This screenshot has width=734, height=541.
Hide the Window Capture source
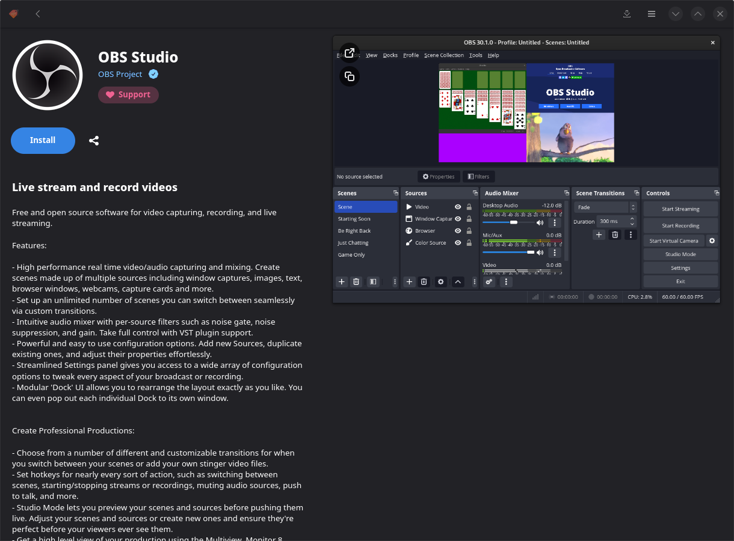point(458,218)
